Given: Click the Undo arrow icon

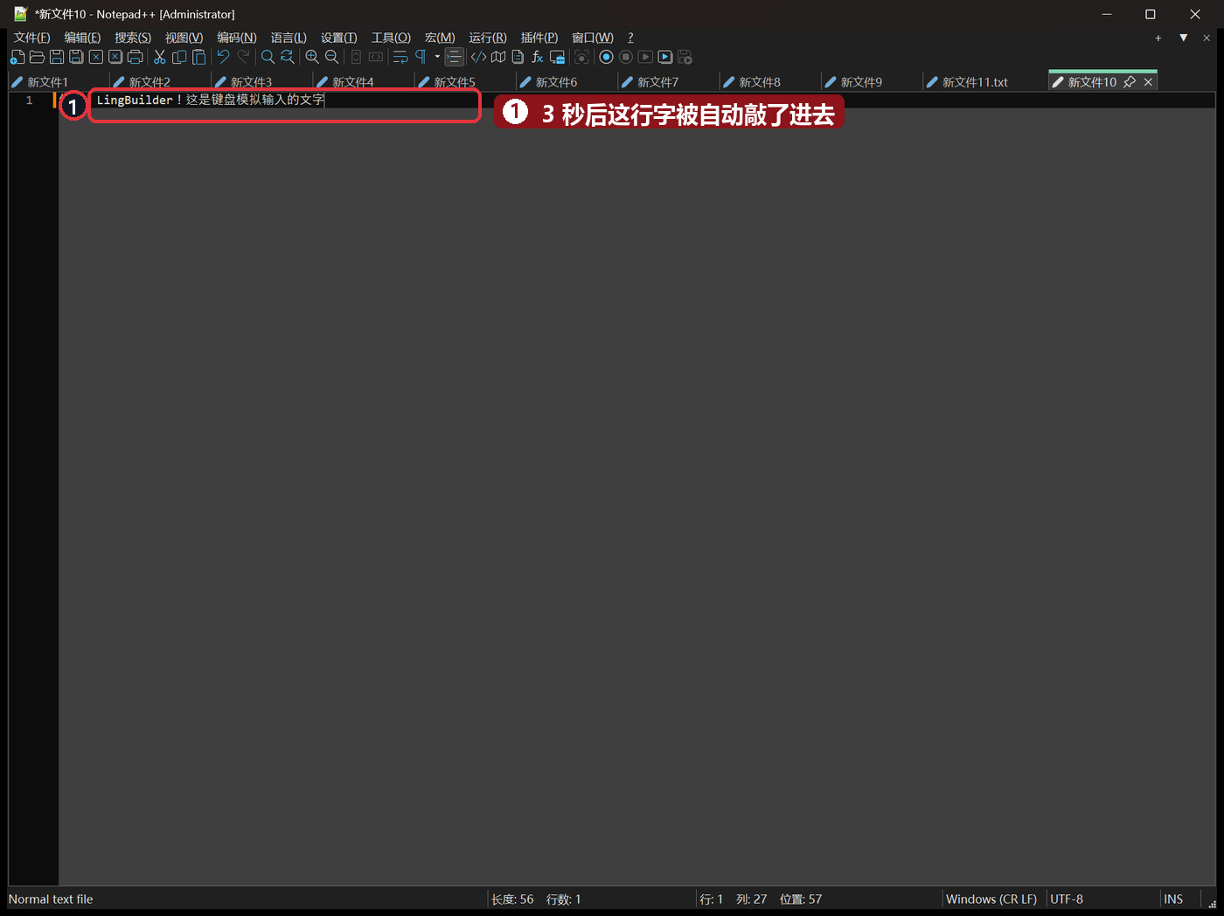Looking at the screenshot, I should [224, 57].
